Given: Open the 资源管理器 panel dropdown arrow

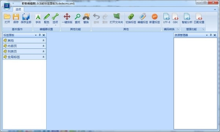Looking at the screenshot, I should (x=207, y=35).
